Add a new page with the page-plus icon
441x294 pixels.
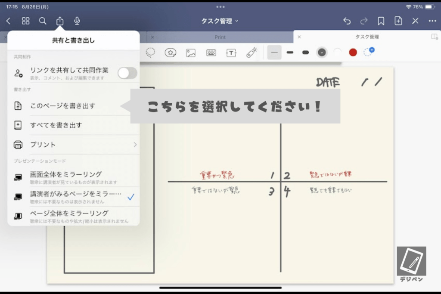[398, 21]
